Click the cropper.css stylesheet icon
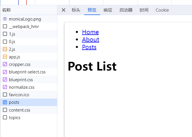 pyautogui.click(x=5, y=64)
